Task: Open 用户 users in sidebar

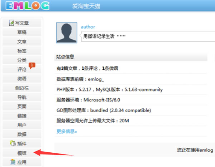Action: coord(22,125)
